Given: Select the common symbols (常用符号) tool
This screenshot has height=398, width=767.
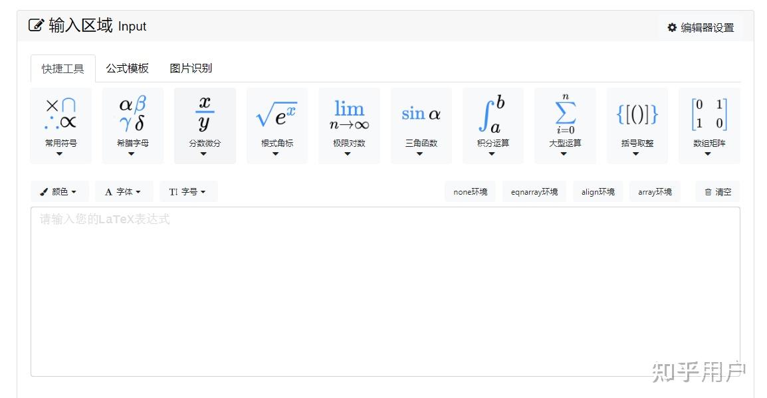Looking at the screenshot, I should click(x=60, y=125).
